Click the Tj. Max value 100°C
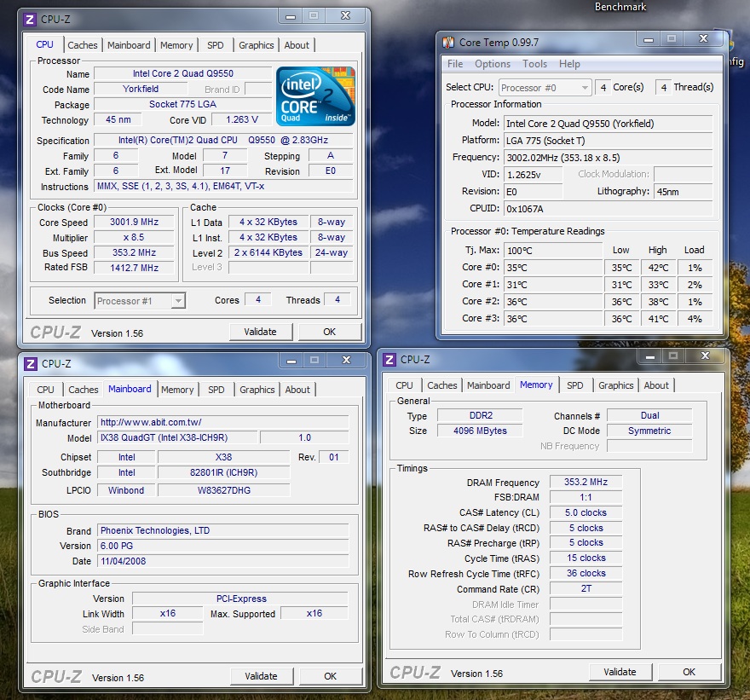 [553, 250]
